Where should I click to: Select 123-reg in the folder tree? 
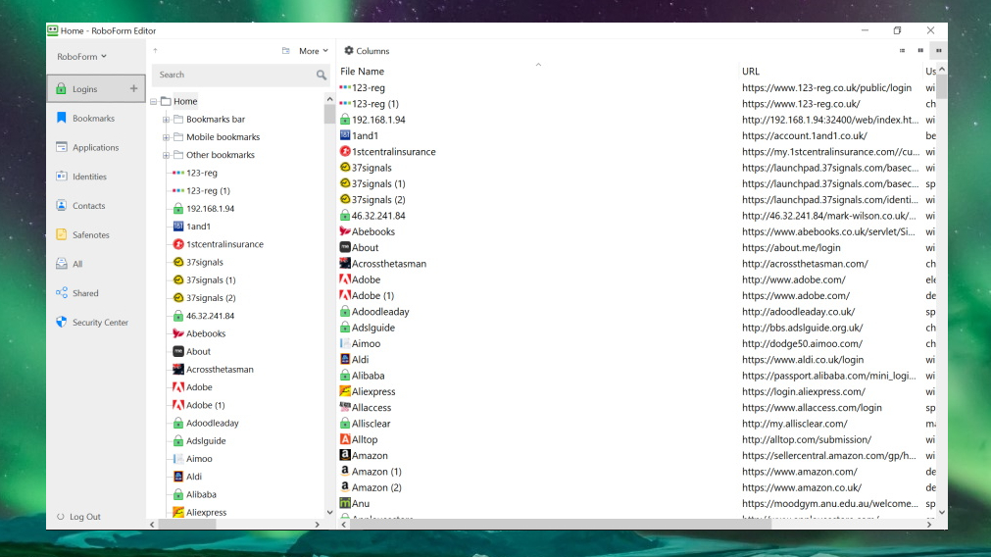(202, 173)
